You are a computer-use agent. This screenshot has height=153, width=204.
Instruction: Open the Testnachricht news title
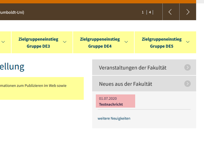click(x=111, y=104)
